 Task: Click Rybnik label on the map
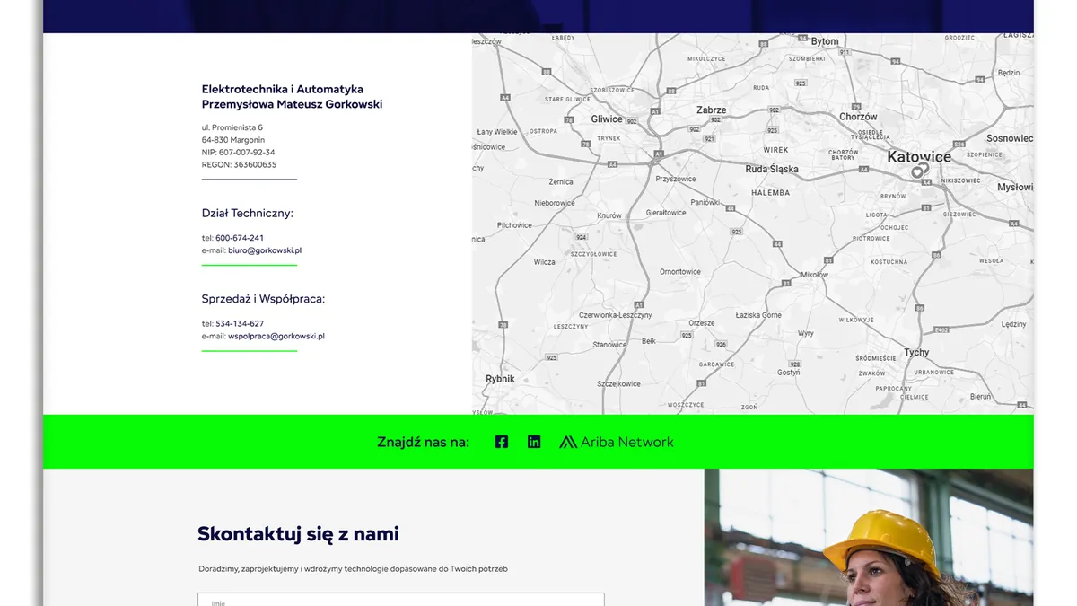click(500, 379)
